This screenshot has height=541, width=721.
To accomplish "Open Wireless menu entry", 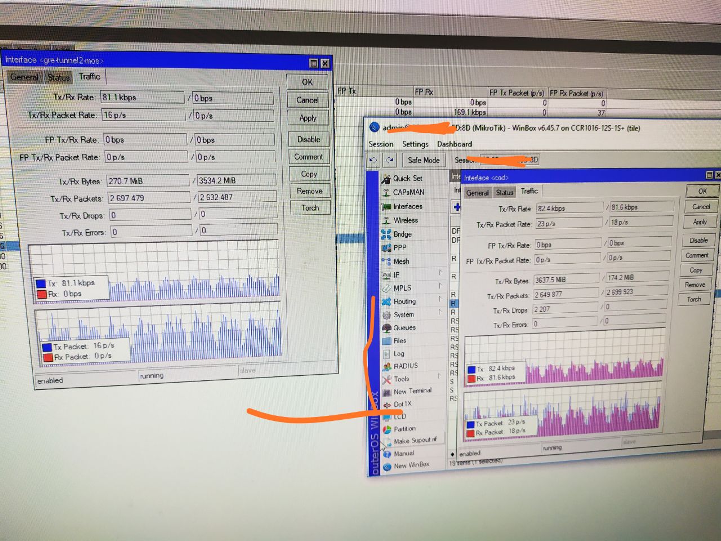I will click(x=406, y=220).
